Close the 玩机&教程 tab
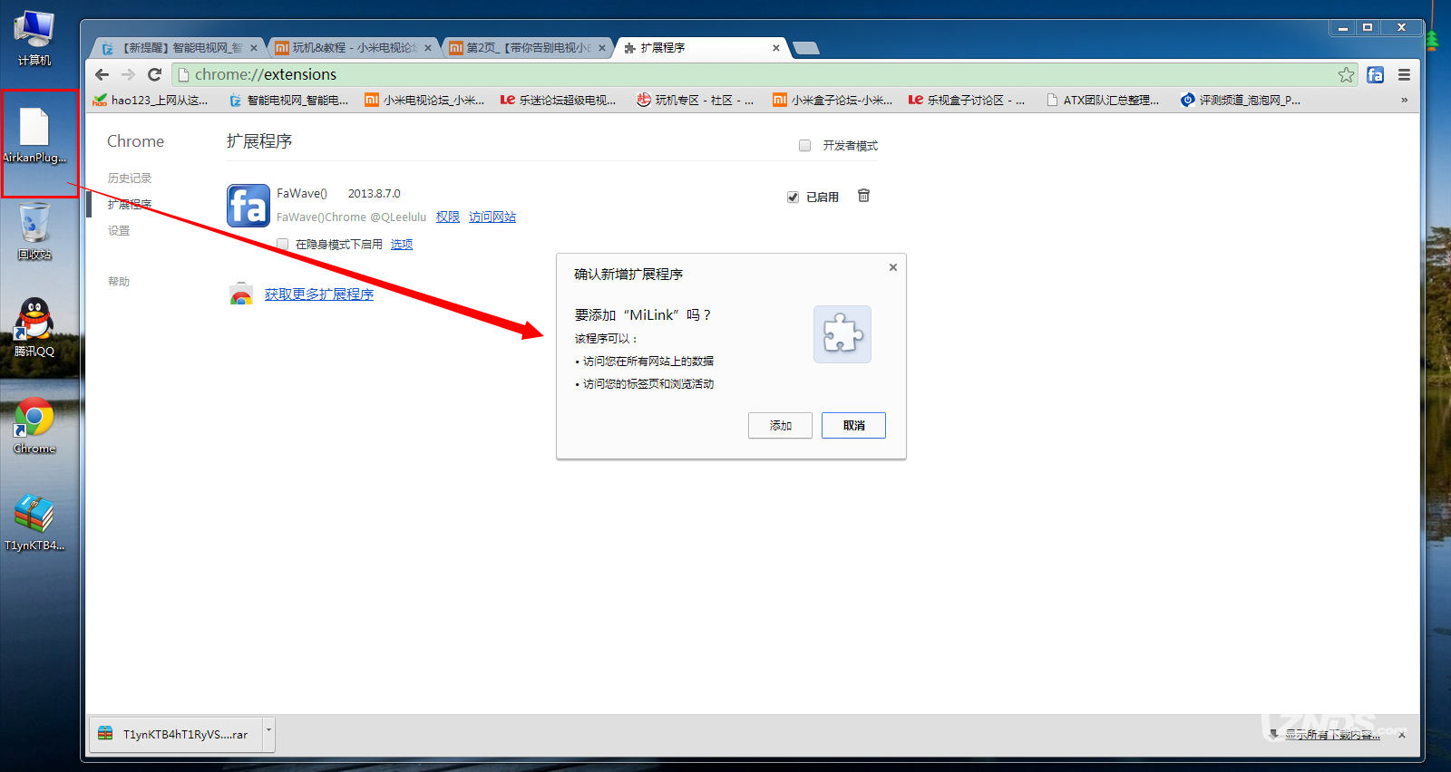The height and width of the screenshot is (772, 1451). coord(428,48)
